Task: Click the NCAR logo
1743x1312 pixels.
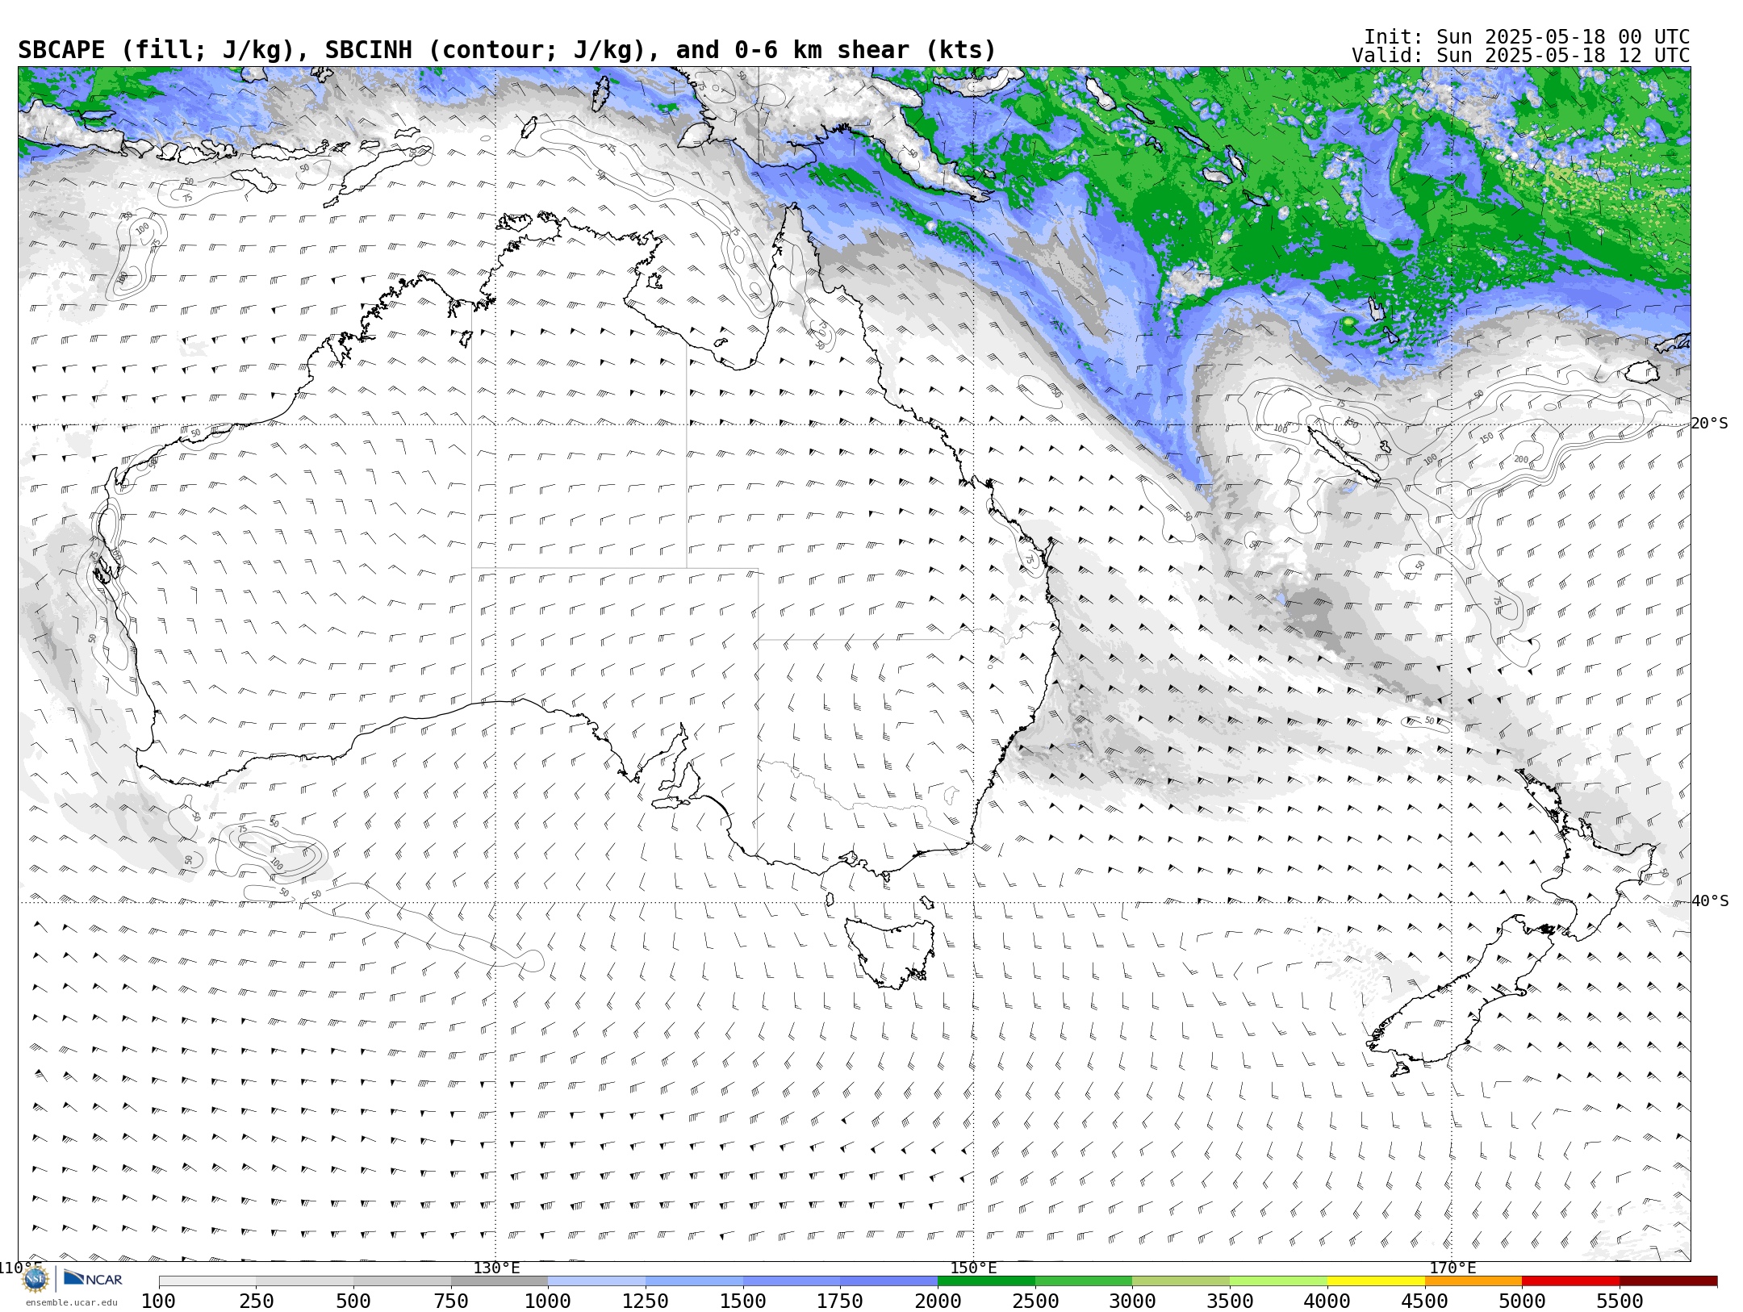Action: [x=93, y=1278]
